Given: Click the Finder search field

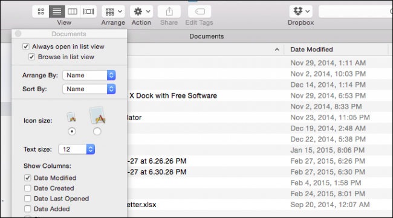Looking at the screenshot, I should (356, 11).
